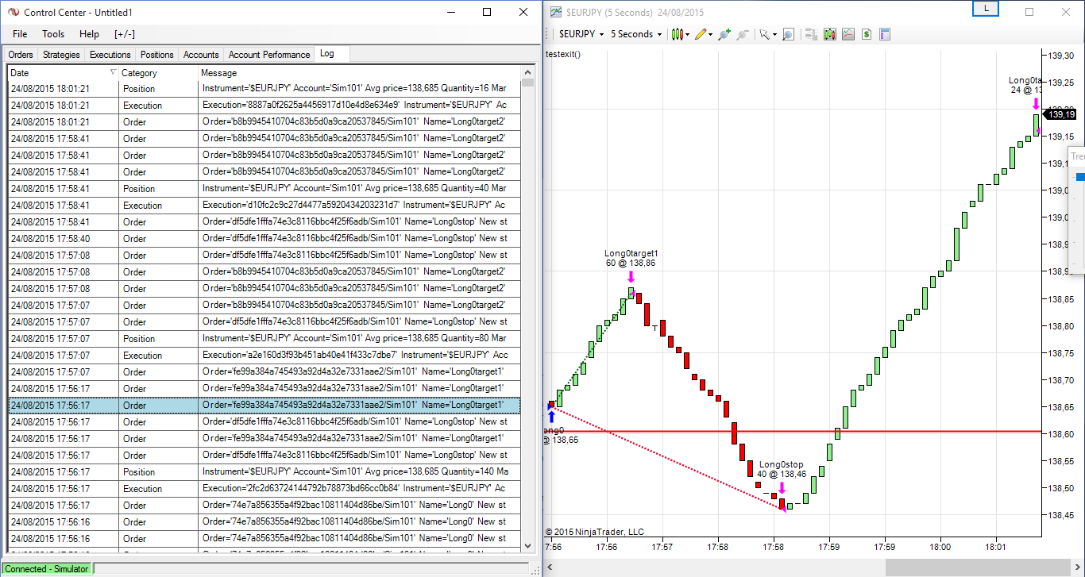
Task: Click the Long0stop magenta arrow marker on chart
Action: tap(782, 487)
